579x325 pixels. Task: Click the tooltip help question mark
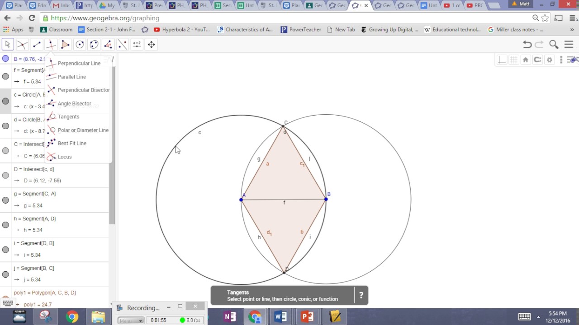click(361, 296)
